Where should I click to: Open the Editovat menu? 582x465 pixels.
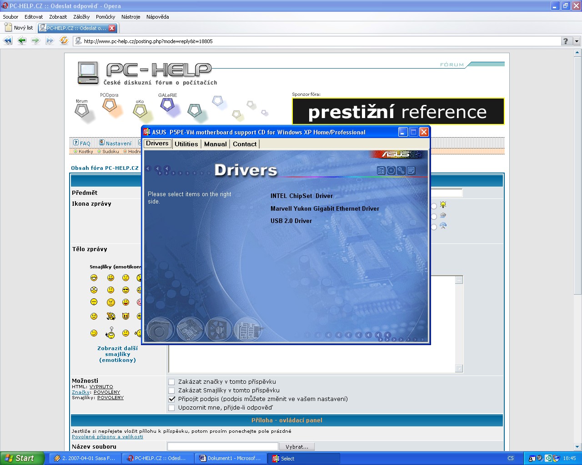click(x=34, y=17)
